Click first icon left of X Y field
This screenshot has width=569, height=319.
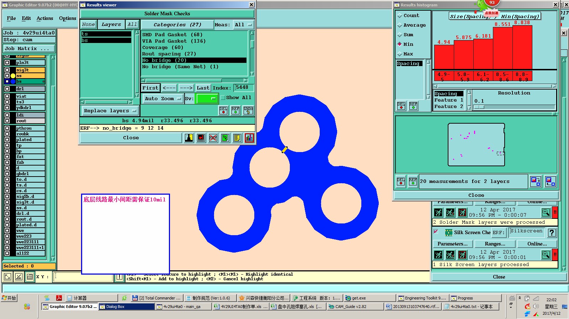point(8,277)
